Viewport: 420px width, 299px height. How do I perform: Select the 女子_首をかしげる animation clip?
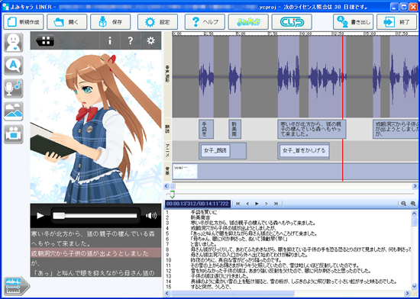304,151
